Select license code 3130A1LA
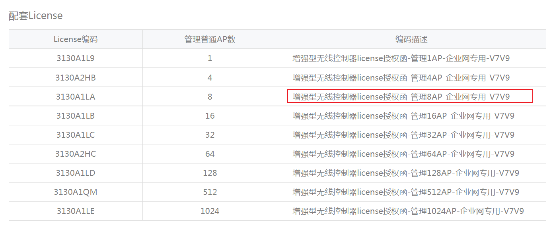555x225 pixels. [x=76, y=96]
